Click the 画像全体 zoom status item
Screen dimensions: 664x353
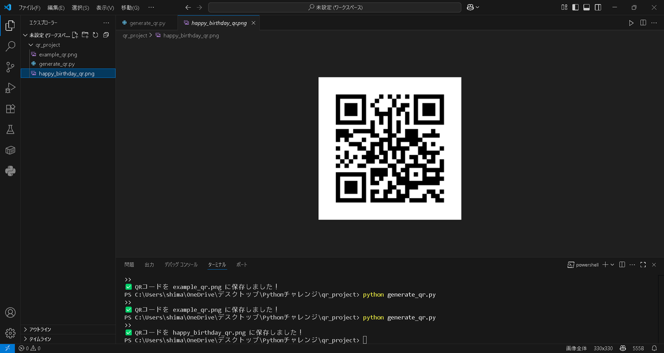tap(577, 349)
